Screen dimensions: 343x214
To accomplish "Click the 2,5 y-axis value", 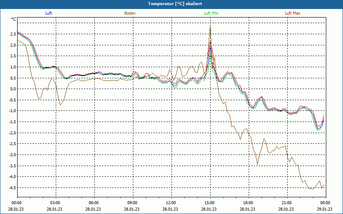I will [x=13, y=34].
